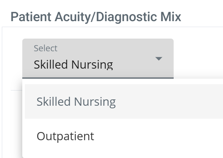Open the Select combo box
This screenshot has height=158, width=223.
coord(98,59)
